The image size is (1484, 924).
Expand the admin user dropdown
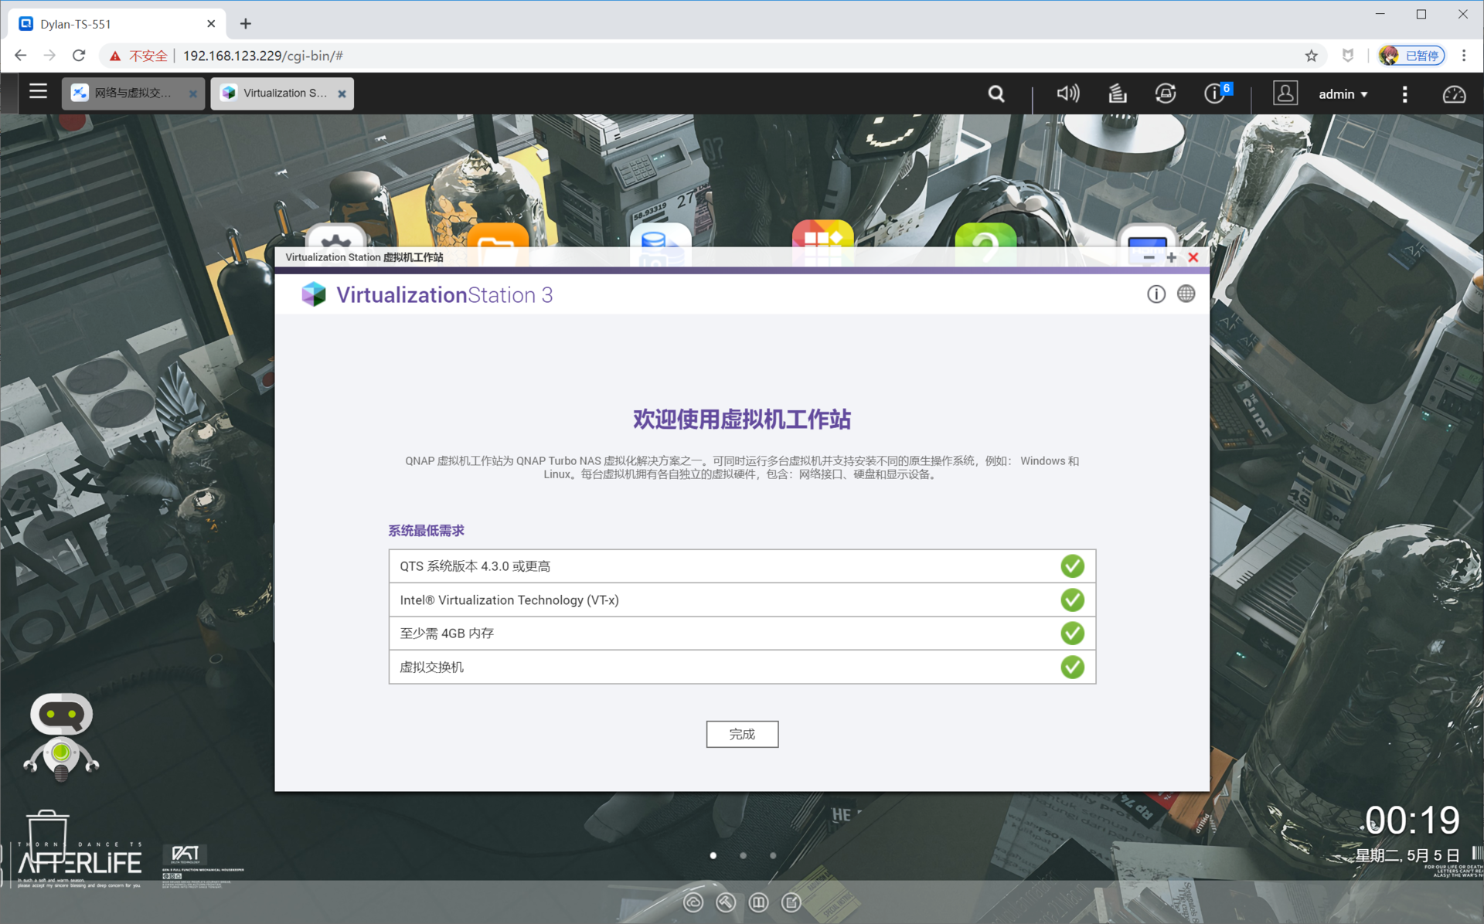click(1343, 93)
